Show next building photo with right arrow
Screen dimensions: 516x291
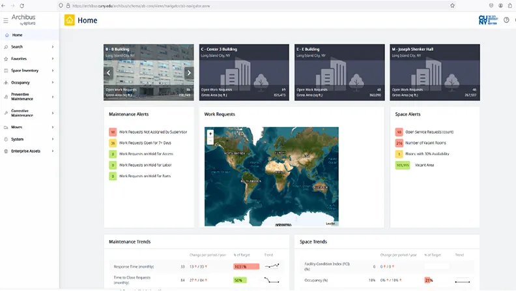189,73
